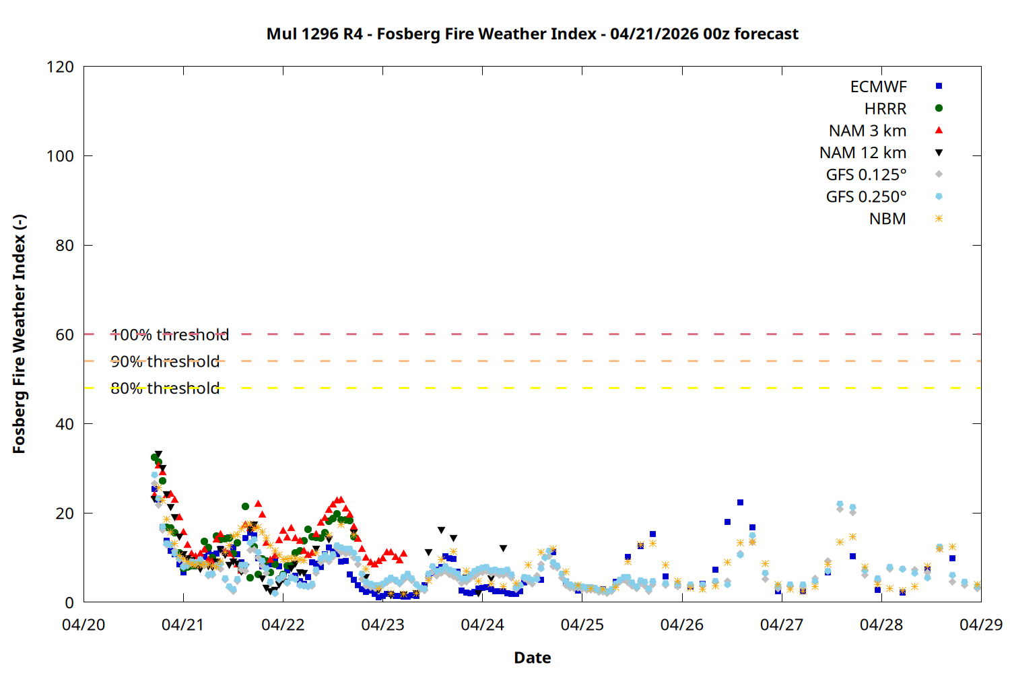This screenshot has width=1010, height=673.
Task: Select the 90% threshold label
Action: 165,361
